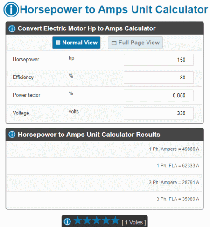Screen dimensions: 210x227
Task: Click the 3 Ph. FLA result row
Action: pyautogui.click(x=105, y=199)
